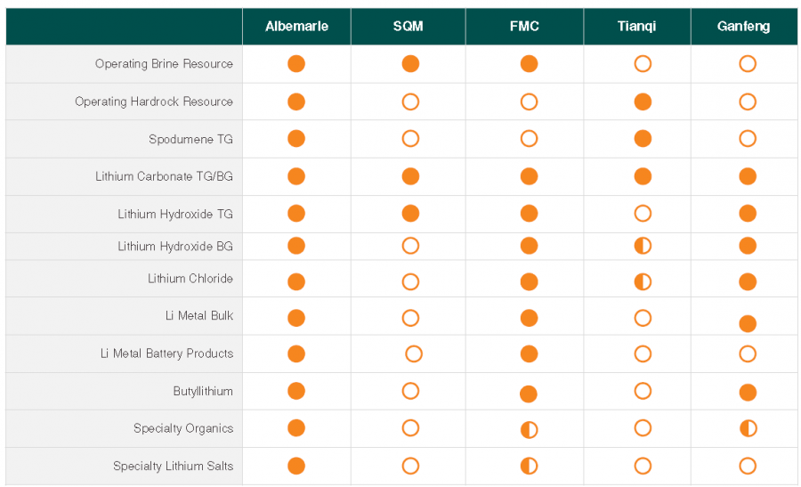The width and height of the screenshot is (801, 487).
Task: Click Ganfeng's filled Li Metal Bulk circle
Action: (748, 323)
